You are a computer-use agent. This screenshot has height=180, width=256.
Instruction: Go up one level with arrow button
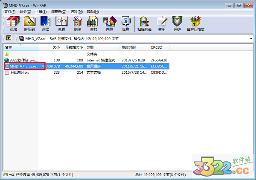9,38
